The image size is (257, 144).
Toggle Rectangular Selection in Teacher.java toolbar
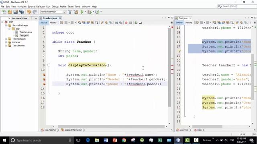coord(97,23)
